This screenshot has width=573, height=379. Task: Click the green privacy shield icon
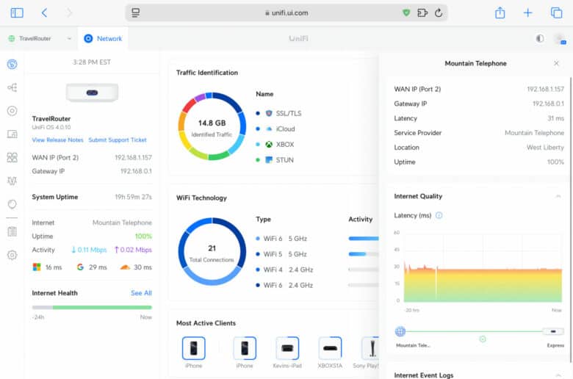tap(406, 12)
